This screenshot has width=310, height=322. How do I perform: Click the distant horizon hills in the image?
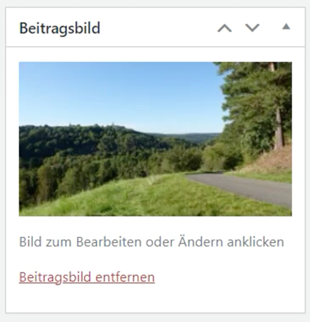pyautogui.click(x=190, y=137)
